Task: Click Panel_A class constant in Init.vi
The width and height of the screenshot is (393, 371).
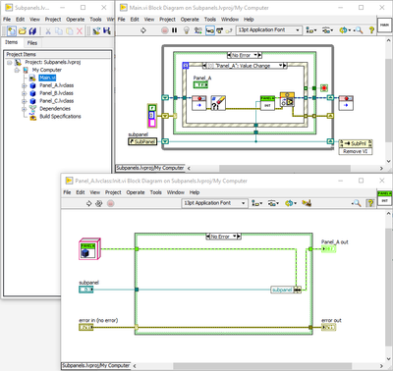Action: point(89,249)
